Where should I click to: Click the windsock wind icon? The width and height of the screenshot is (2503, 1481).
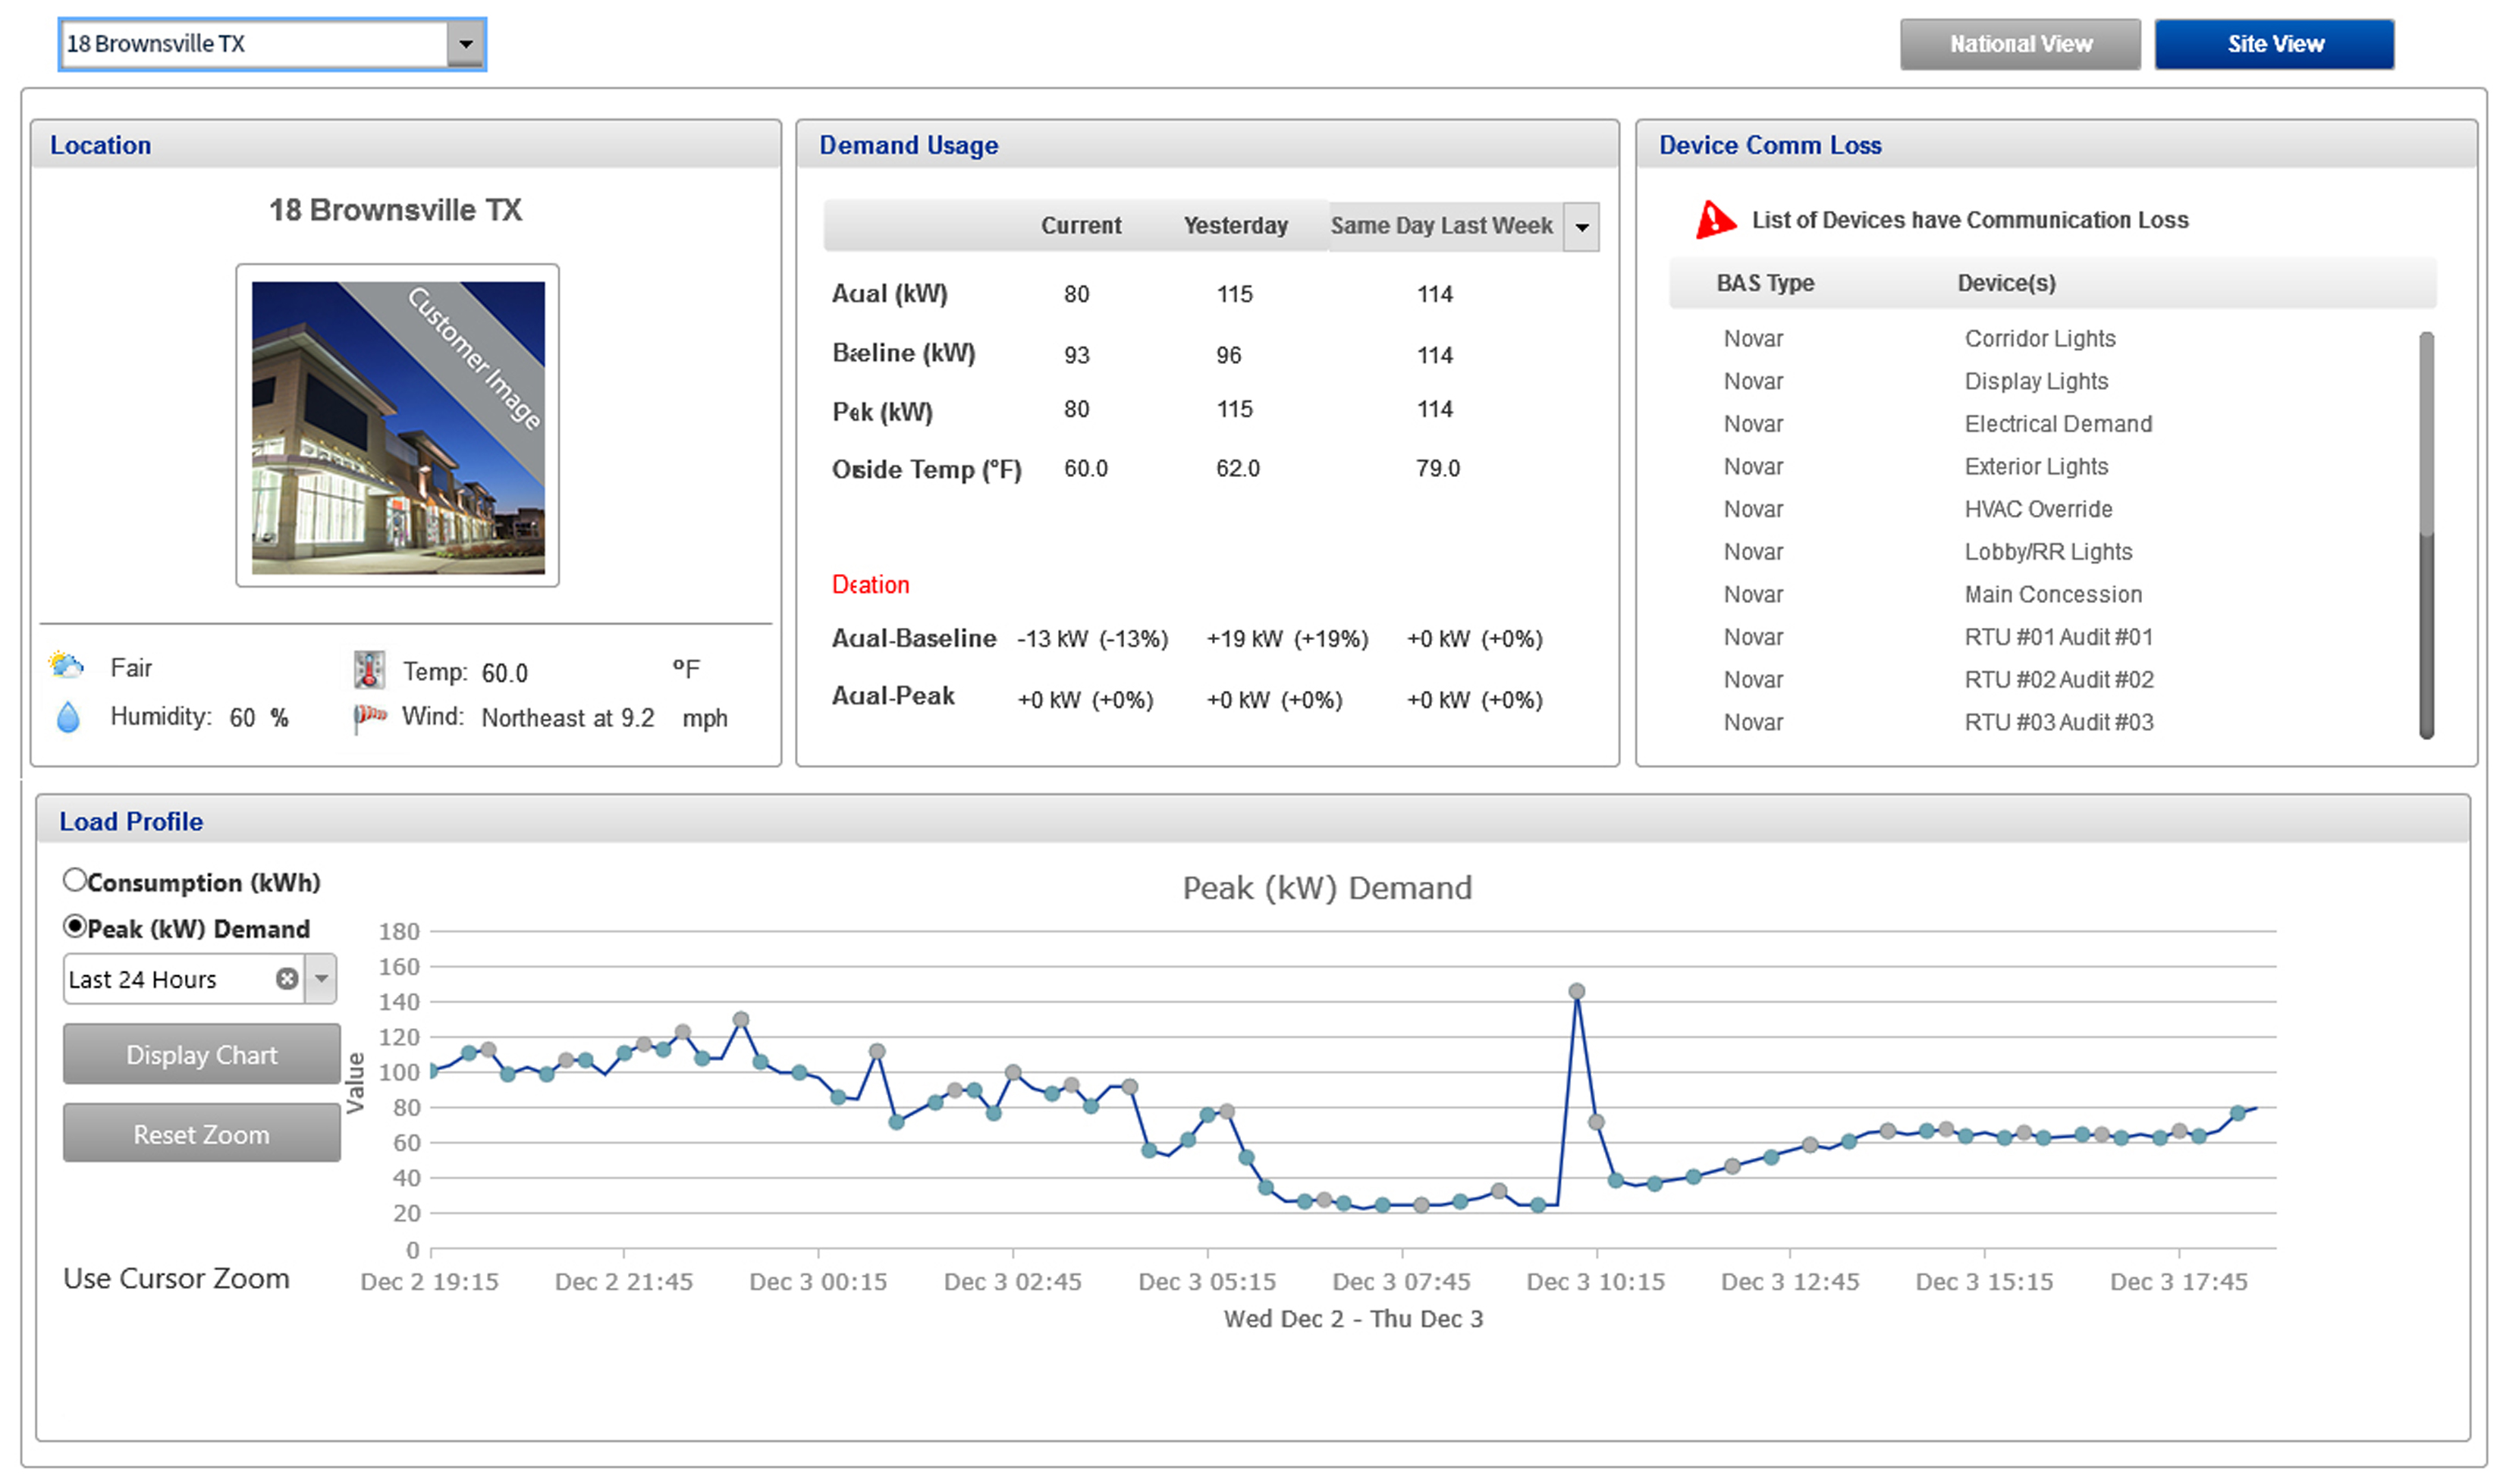click(x=369, y=717)
